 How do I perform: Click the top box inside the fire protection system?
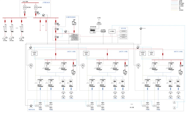tap(123, 31)
